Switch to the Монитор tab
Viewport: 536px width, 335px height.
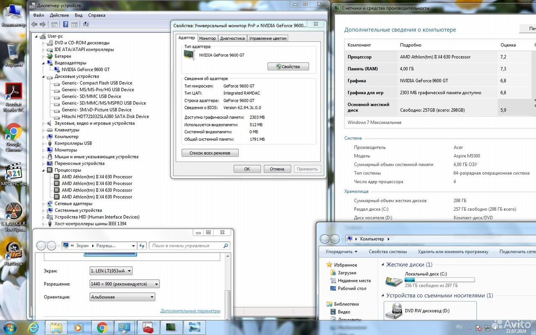tap(207, 38)
